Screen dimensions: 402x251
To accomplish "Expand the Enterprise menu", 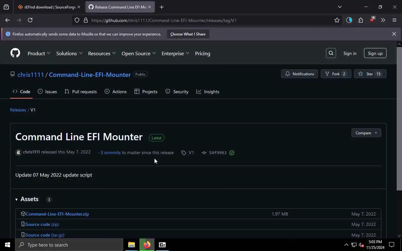I will (175, 53).
